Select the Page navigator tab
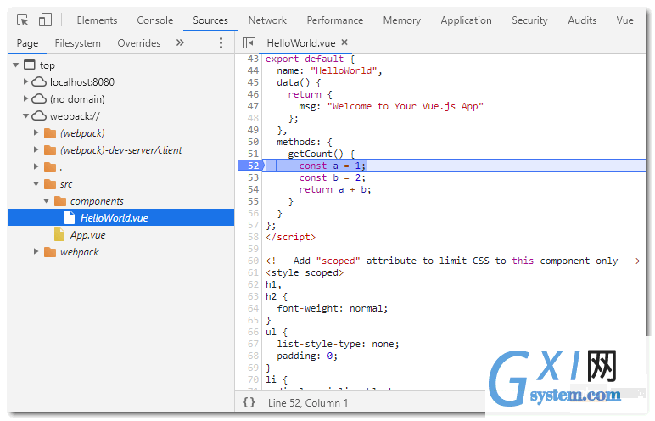Screen dimensions: 655x421 [x=27, y=43]
